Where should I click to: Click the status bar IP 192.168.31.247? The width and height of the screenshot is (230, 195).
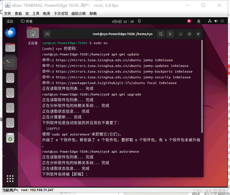[42, 190]
